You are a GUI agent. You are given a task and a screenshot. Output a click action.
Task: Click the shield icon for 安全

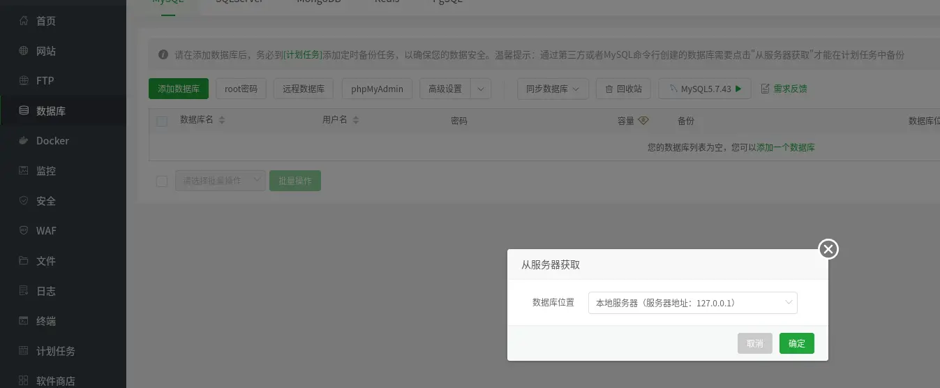24,201
